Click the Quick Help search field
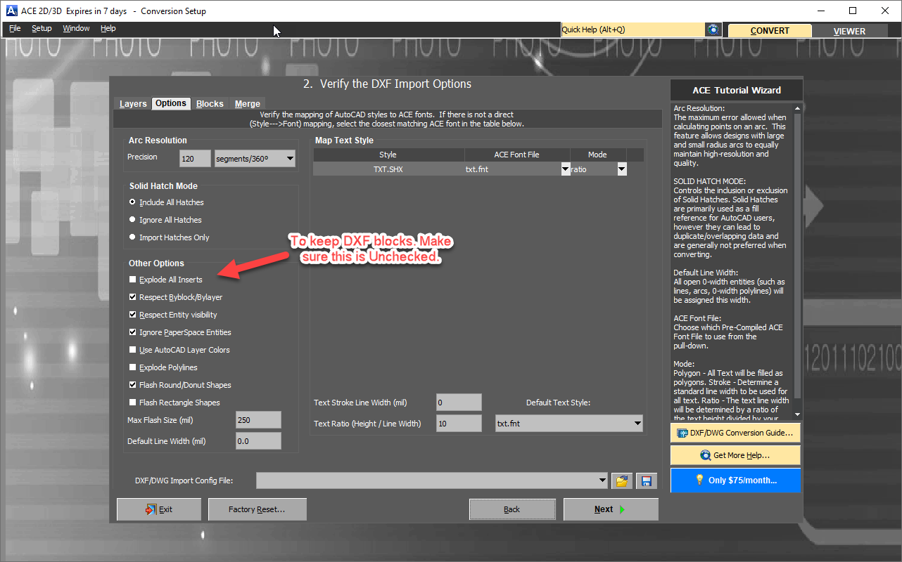This screenshot has width=902, height=562. (x=633, y=30)
